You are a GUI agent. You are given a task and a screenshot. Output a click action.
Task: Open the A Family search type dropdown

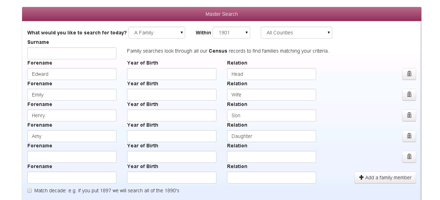pyautogui.click(x=157, y=33)
